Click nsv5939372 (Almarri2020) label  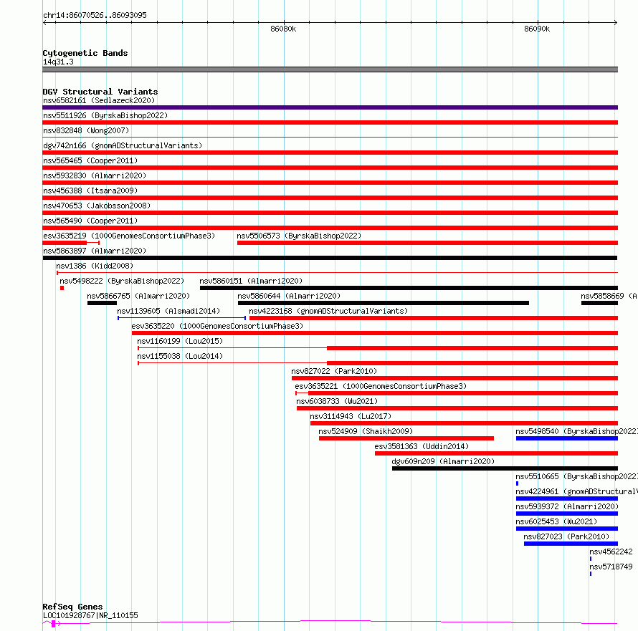click(567, 506)
